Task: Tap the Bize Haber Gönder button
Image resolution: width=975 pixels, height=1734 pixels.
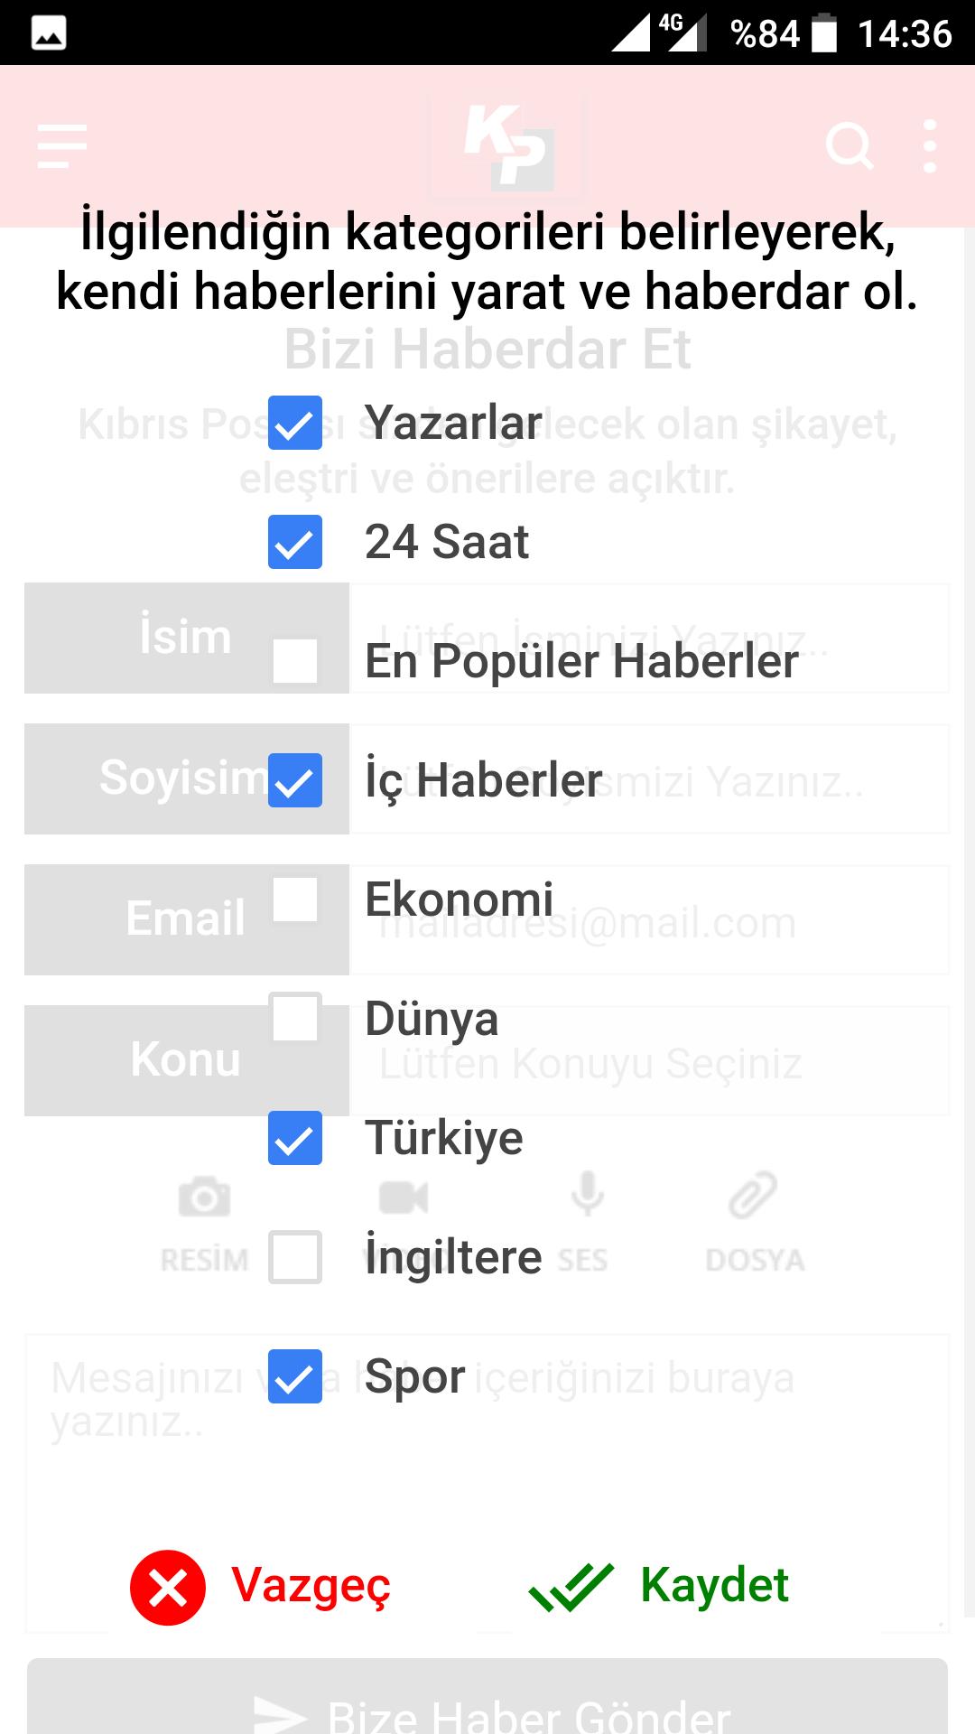Action: click(487, 1698)
